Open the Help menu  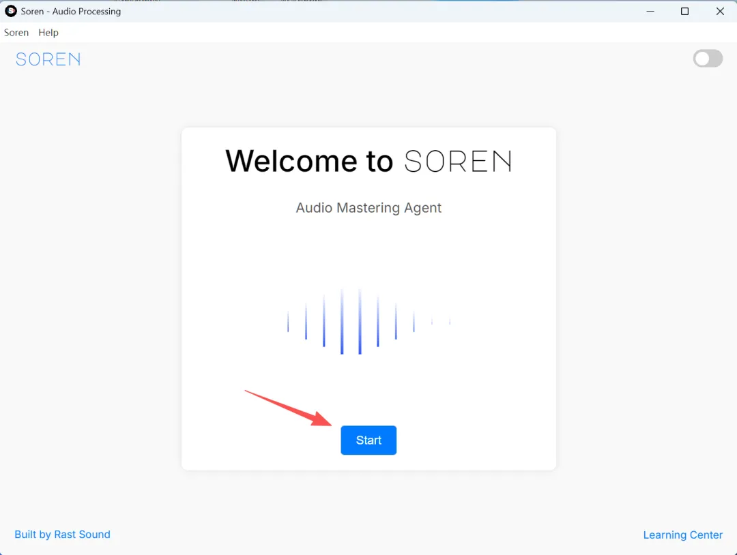click(x=48, y=33)
